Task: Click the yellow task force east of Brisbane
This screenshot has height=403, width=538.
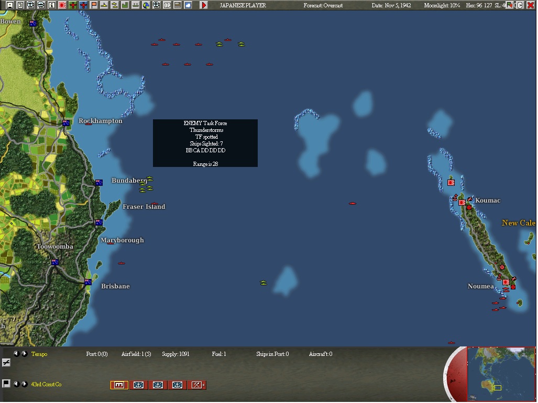Action: (263, 283)
